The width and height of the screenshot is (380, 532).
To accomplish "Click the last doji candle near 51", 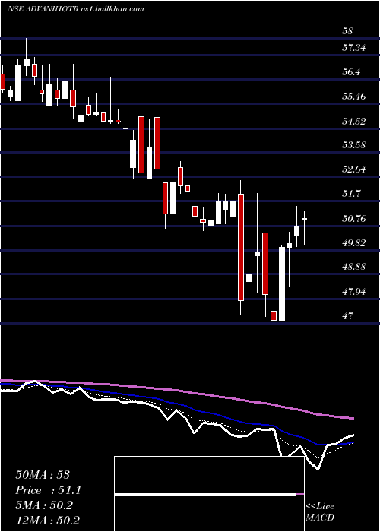I will coord(304,219).
